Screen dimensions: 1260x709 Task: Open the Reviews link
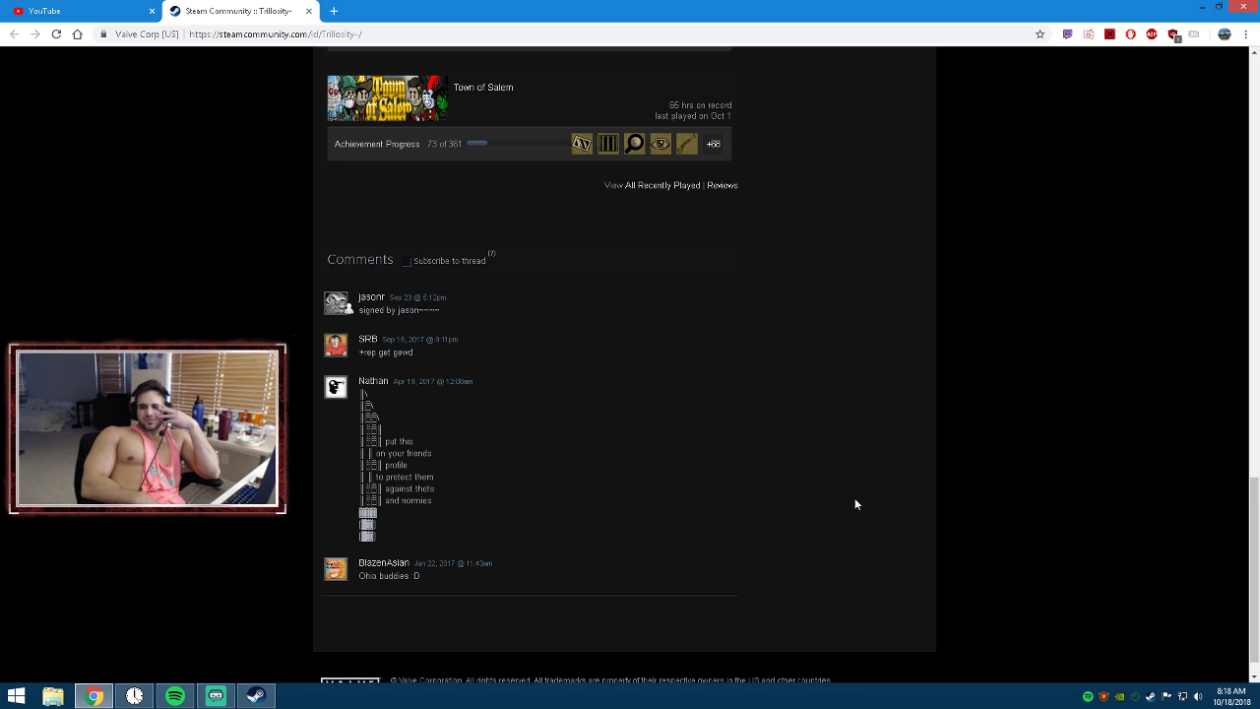coord(723,185)
